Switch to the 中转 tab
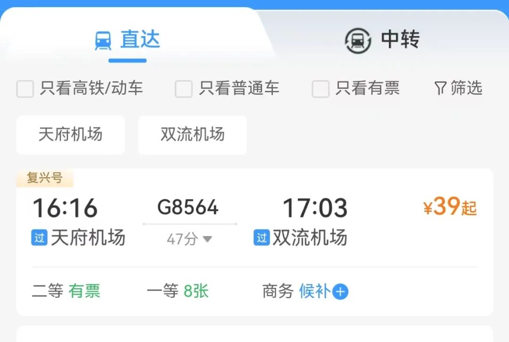Image resolution: width=509 pixels, height=342 pixels. tap(382, 40)
